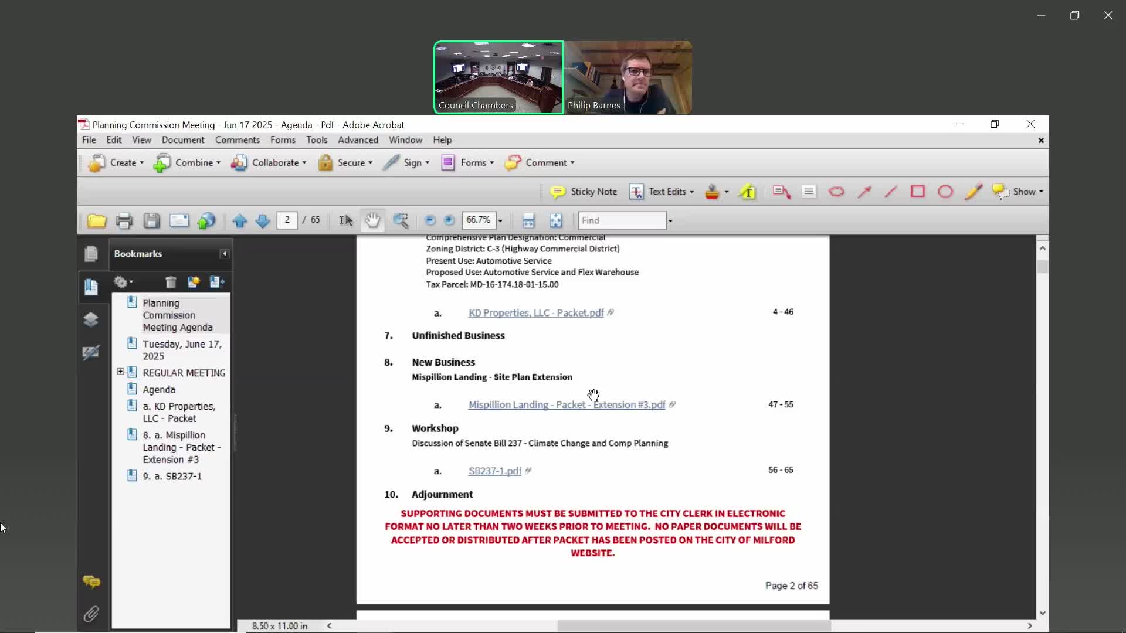1126x633 pixels.
Task: Click the Print icon in toolbar
Action: tap(124, 221)
